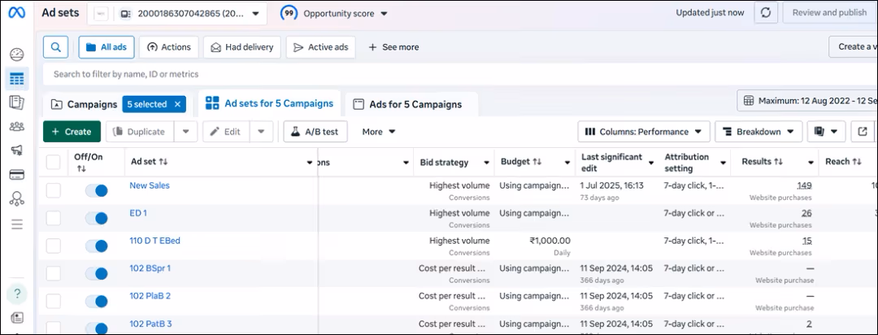
Task: Click Review and publish button
Action: [x=830, y=13]
